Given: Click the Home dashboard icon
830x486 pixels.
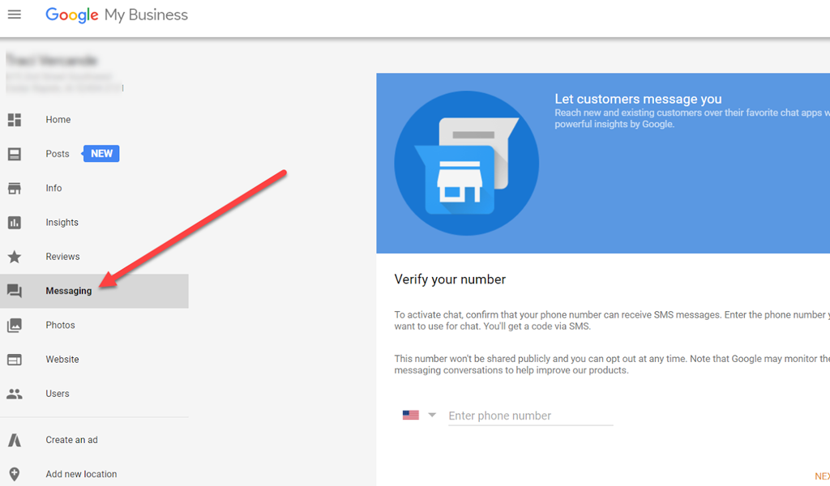Looking at the screenshot, I should pyautogui.click(x=15, y=120).
